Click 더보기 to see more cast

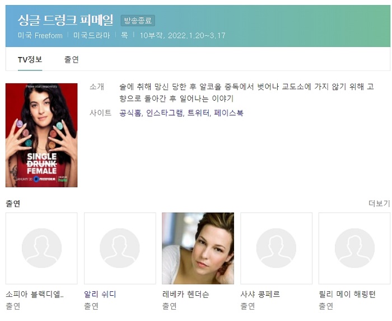click(x=379, y=204)
